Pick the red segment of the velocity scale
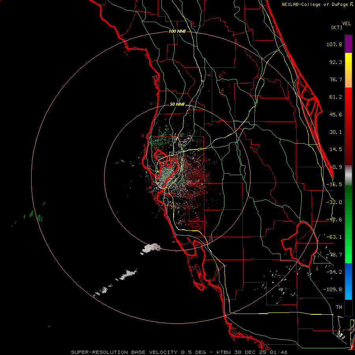 348,126
